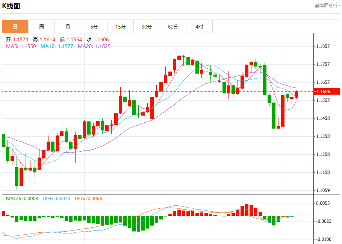Click the MACD value label
The image size is (342, 244).
(22, 198)
